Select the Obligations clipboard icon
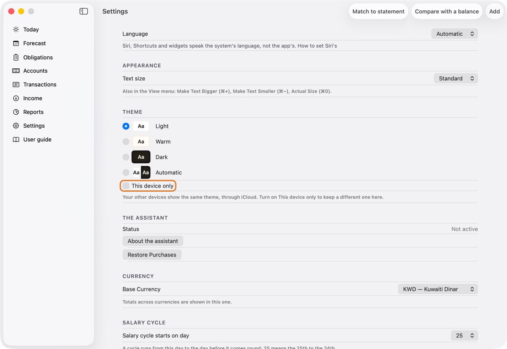Screen dimensions: 507x349 (x=16, y=57)
